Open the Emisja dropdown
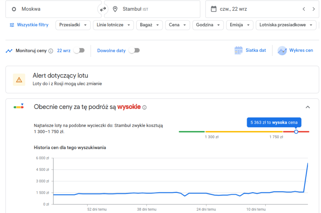The width and height of the screenshot is (321, 213). tap(240, 25)
